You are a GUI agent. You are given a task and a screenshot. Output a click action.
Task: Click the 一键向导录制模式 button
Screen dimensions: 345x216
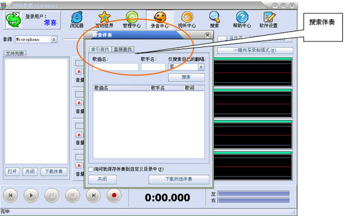[x=255, y=51]
